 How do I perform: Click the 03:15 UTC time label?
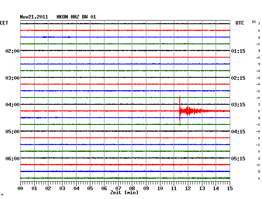tap(238, 105)
